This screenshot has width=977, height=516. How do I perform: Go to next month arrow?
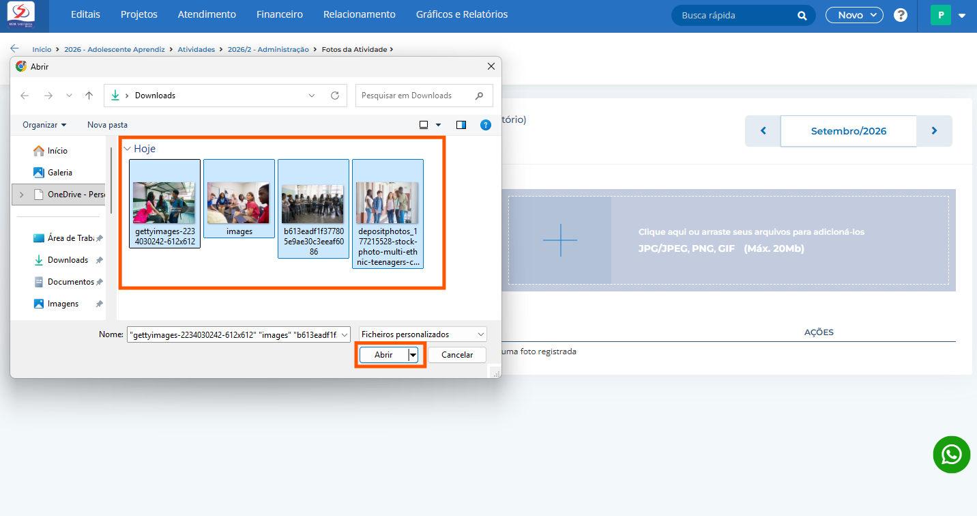(934, 131)
